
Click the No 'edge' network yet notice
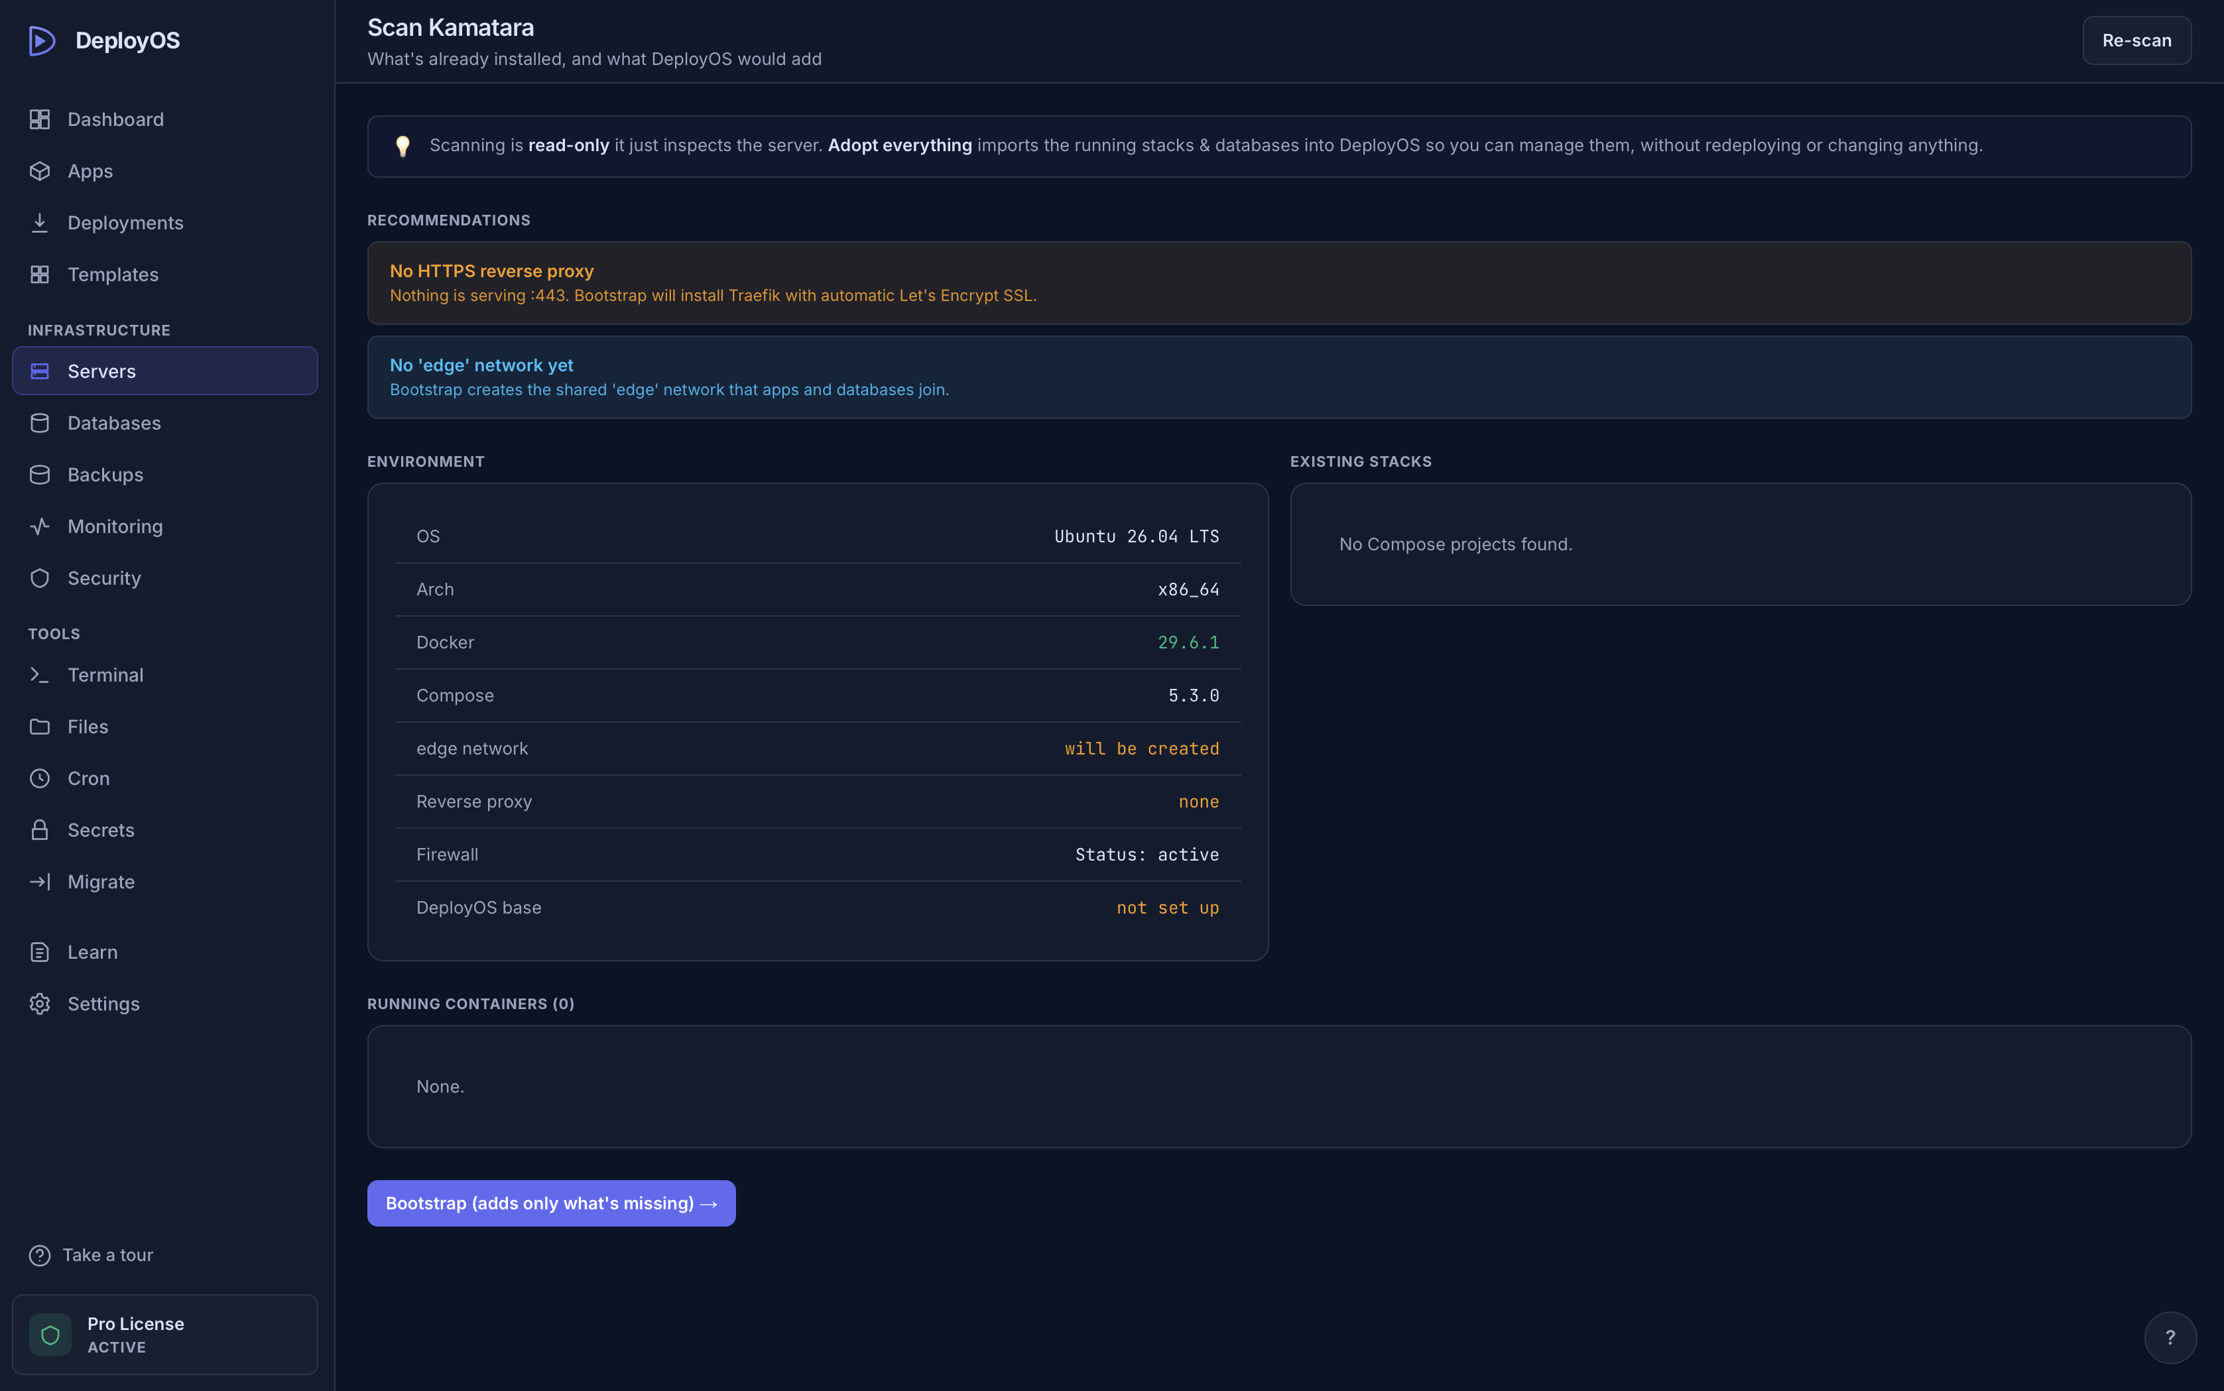click(1279, 377)
